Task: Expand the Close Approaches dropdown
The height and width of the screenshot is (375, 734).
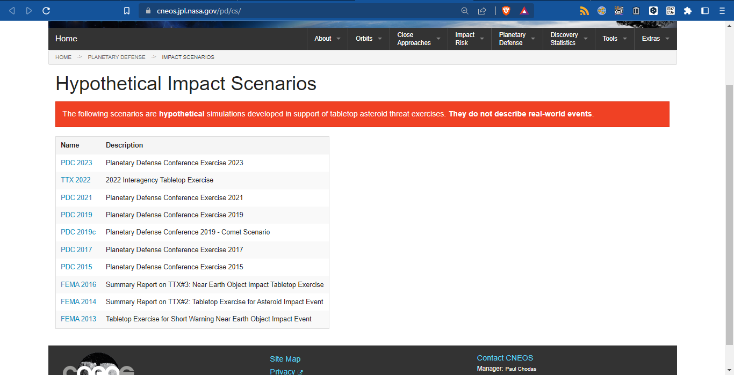Action: click(x=419, y=39)
